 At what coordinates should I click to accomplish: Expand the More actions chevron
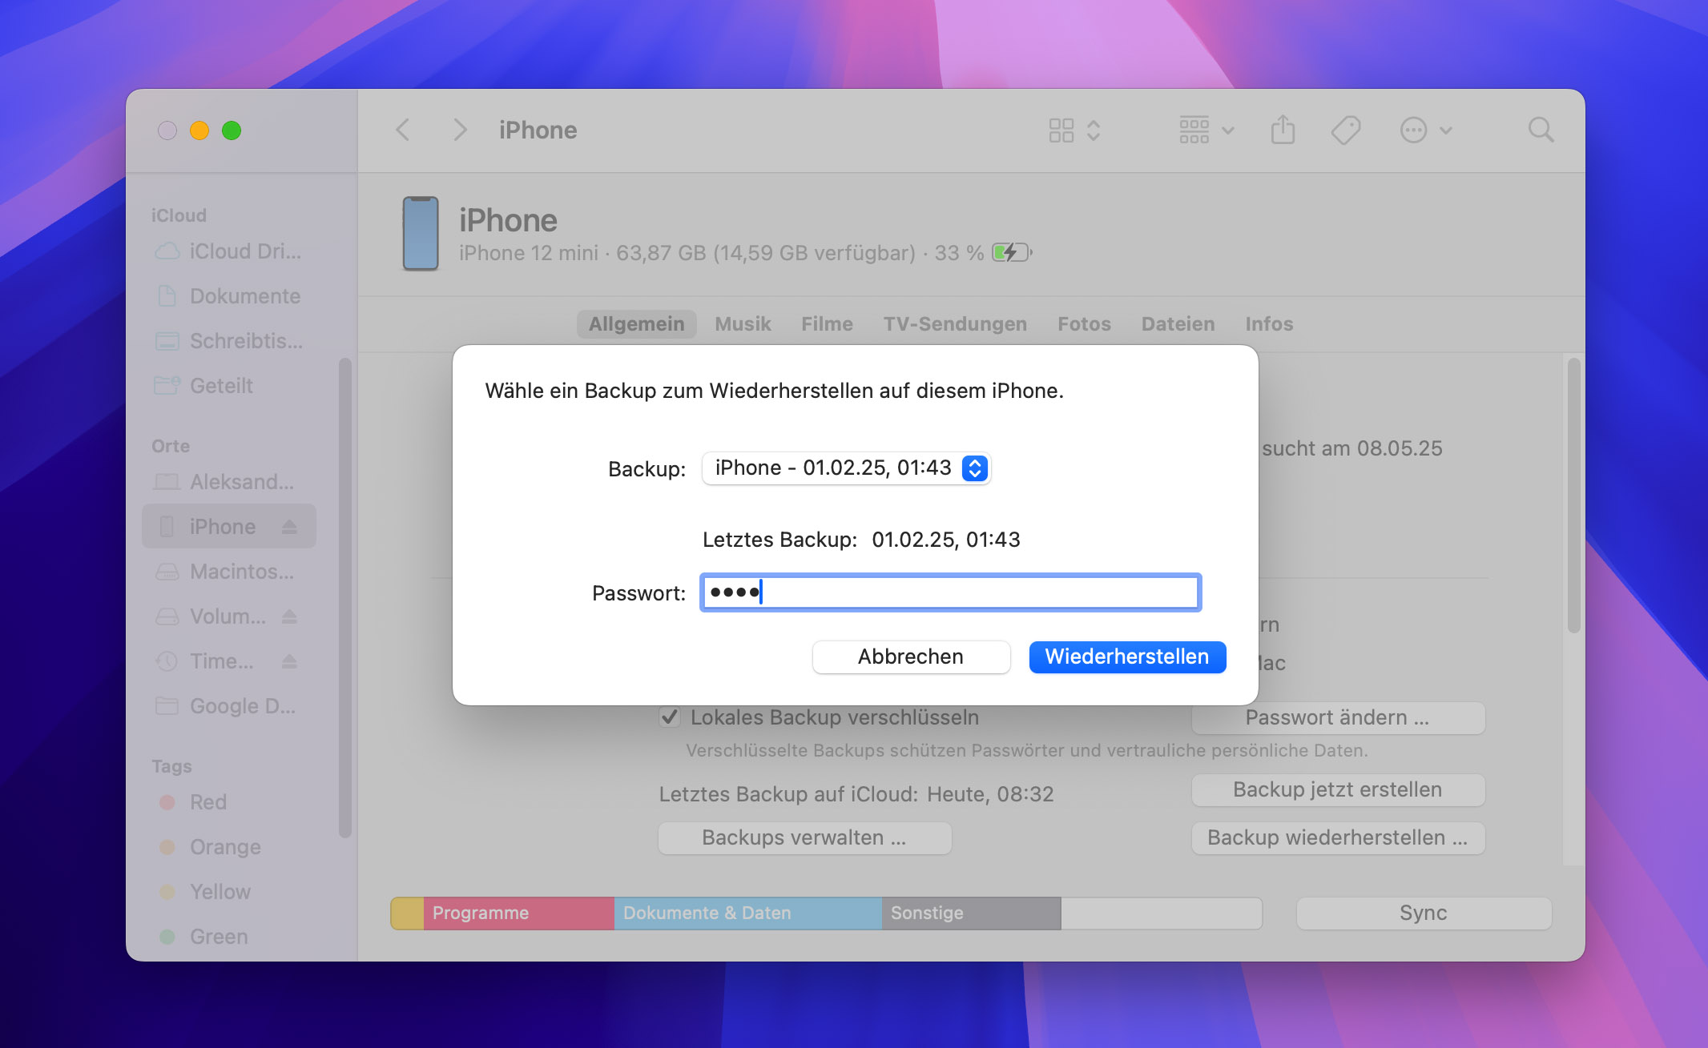(x=1446, y=130)
